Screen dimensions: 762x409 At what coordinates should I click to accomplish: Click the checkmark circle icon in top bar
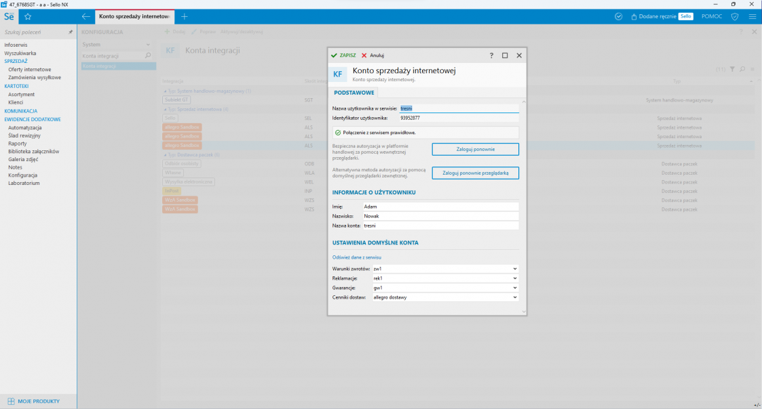pos(618,16)
